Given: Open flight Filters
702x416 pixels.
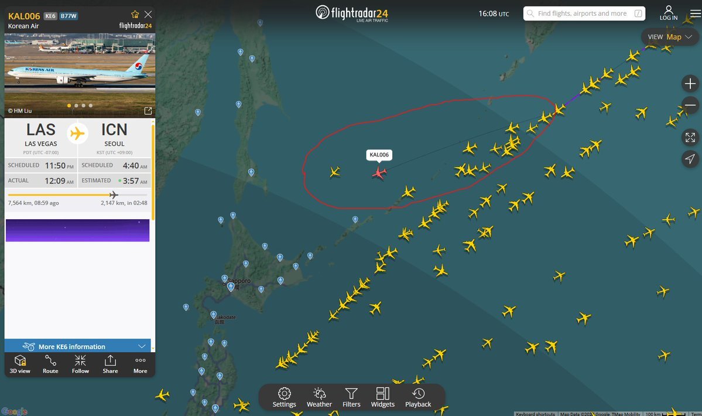Looking at the screenshot, I should pyautogui.click(x=351, y=397).
